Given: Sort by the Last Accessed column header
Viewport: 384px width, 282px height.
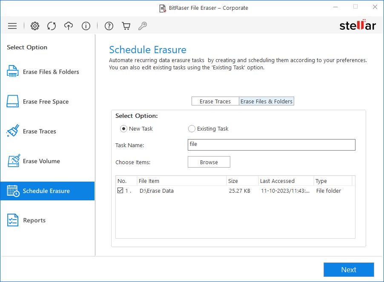Looking at the screenshot, I should (286, 181).
